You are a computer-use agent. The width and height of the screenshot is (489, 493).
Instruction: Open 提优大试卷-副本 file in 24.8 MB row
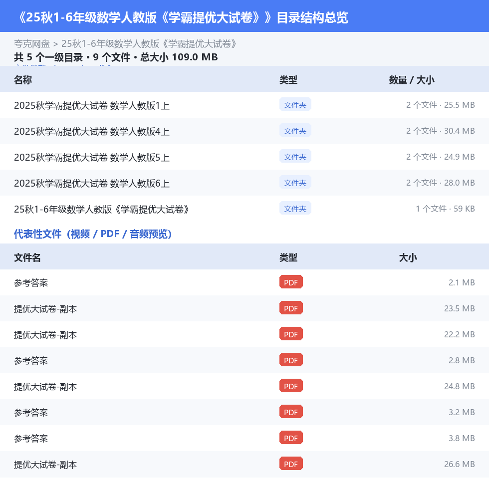[45, 387]
